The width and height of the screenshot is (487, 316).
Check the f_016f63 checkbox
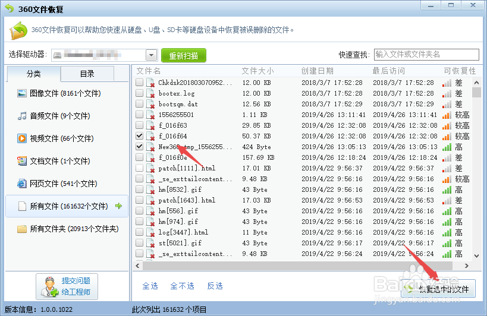[140, 125]
